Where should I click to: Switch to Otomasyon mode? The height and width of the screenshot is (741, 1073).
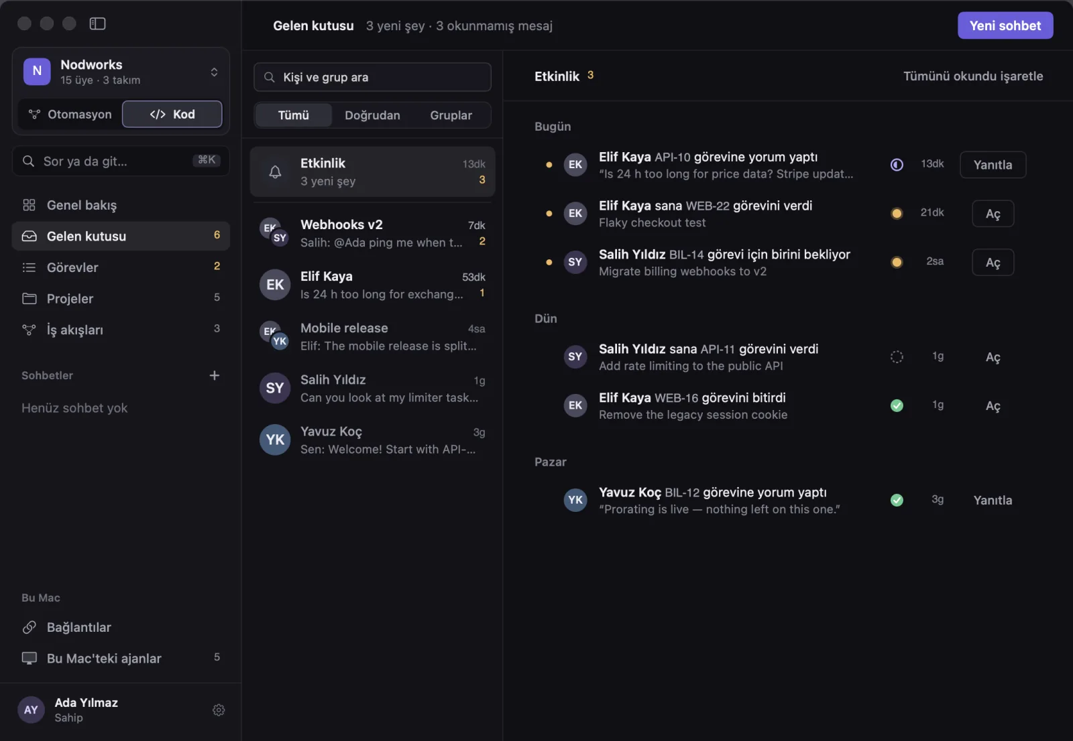(x=70, y=115)
